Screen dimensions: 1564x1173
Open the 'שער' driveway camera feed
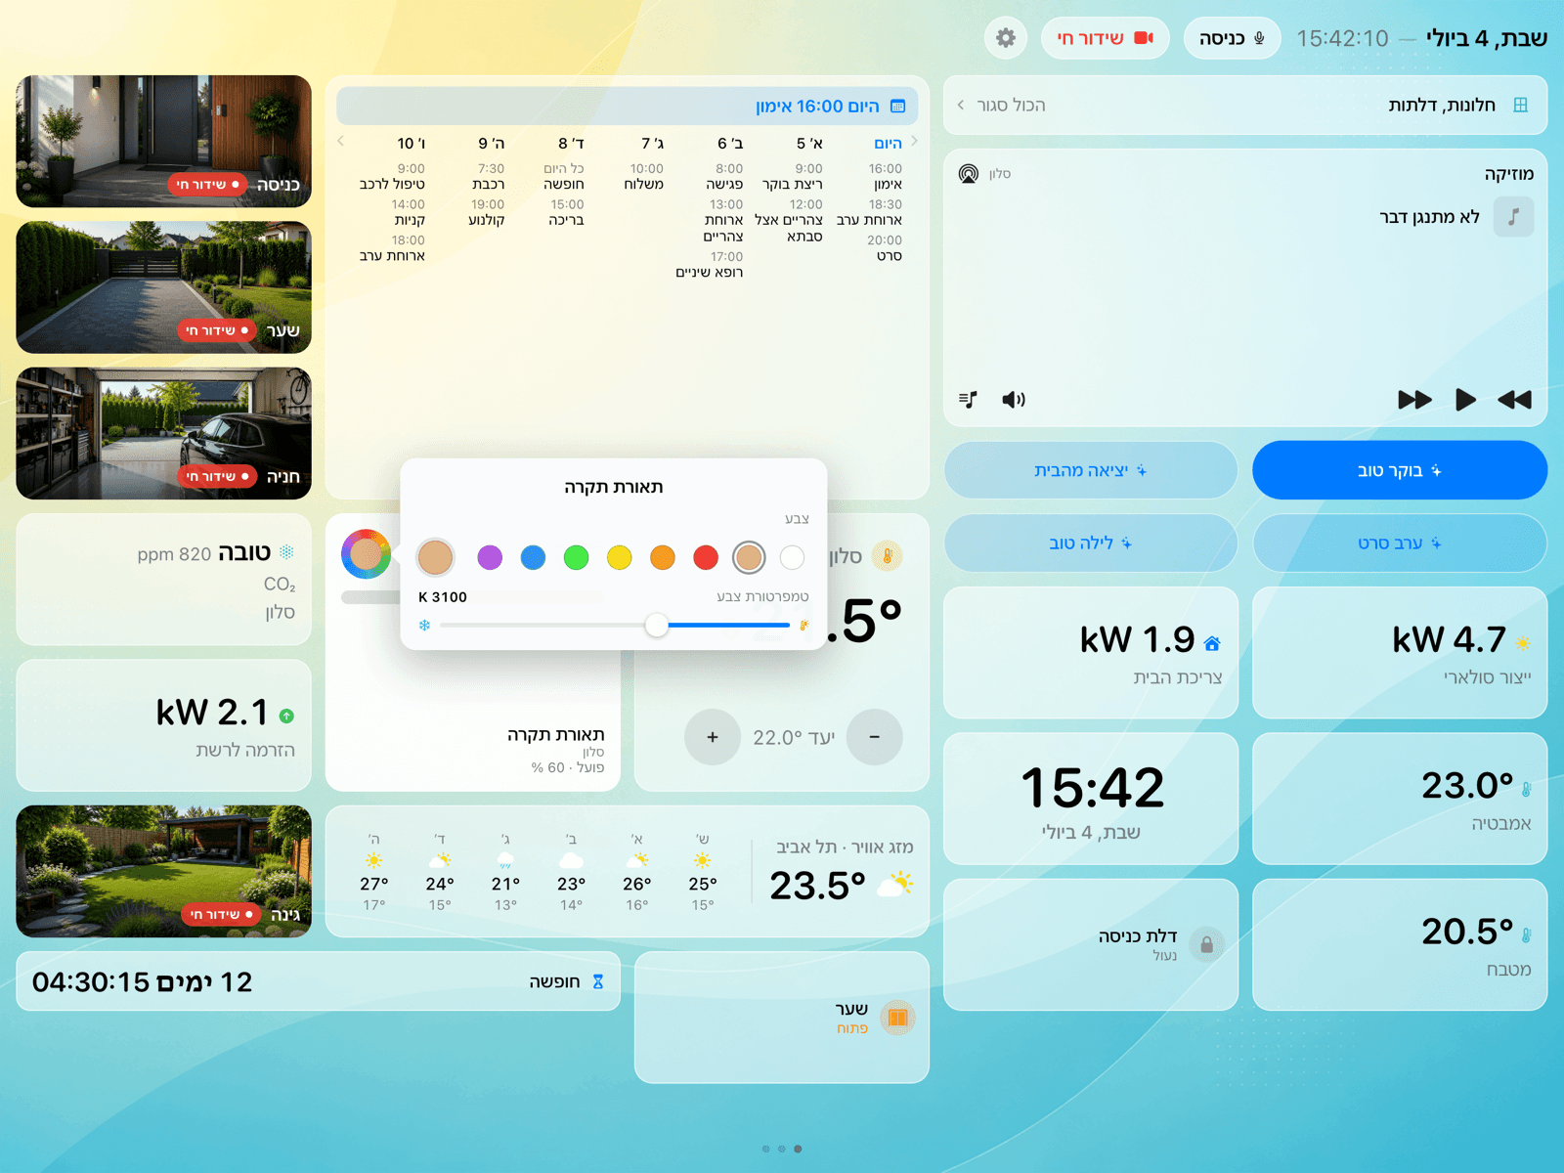pos(164,287)
